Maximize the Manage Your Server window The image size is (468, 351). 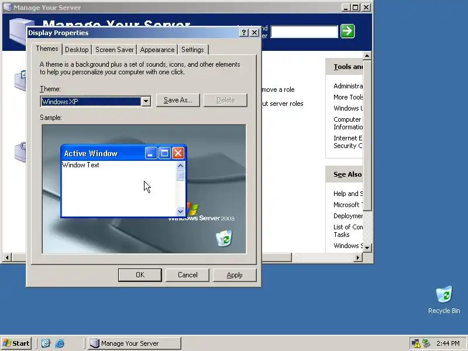pos(356,8)
